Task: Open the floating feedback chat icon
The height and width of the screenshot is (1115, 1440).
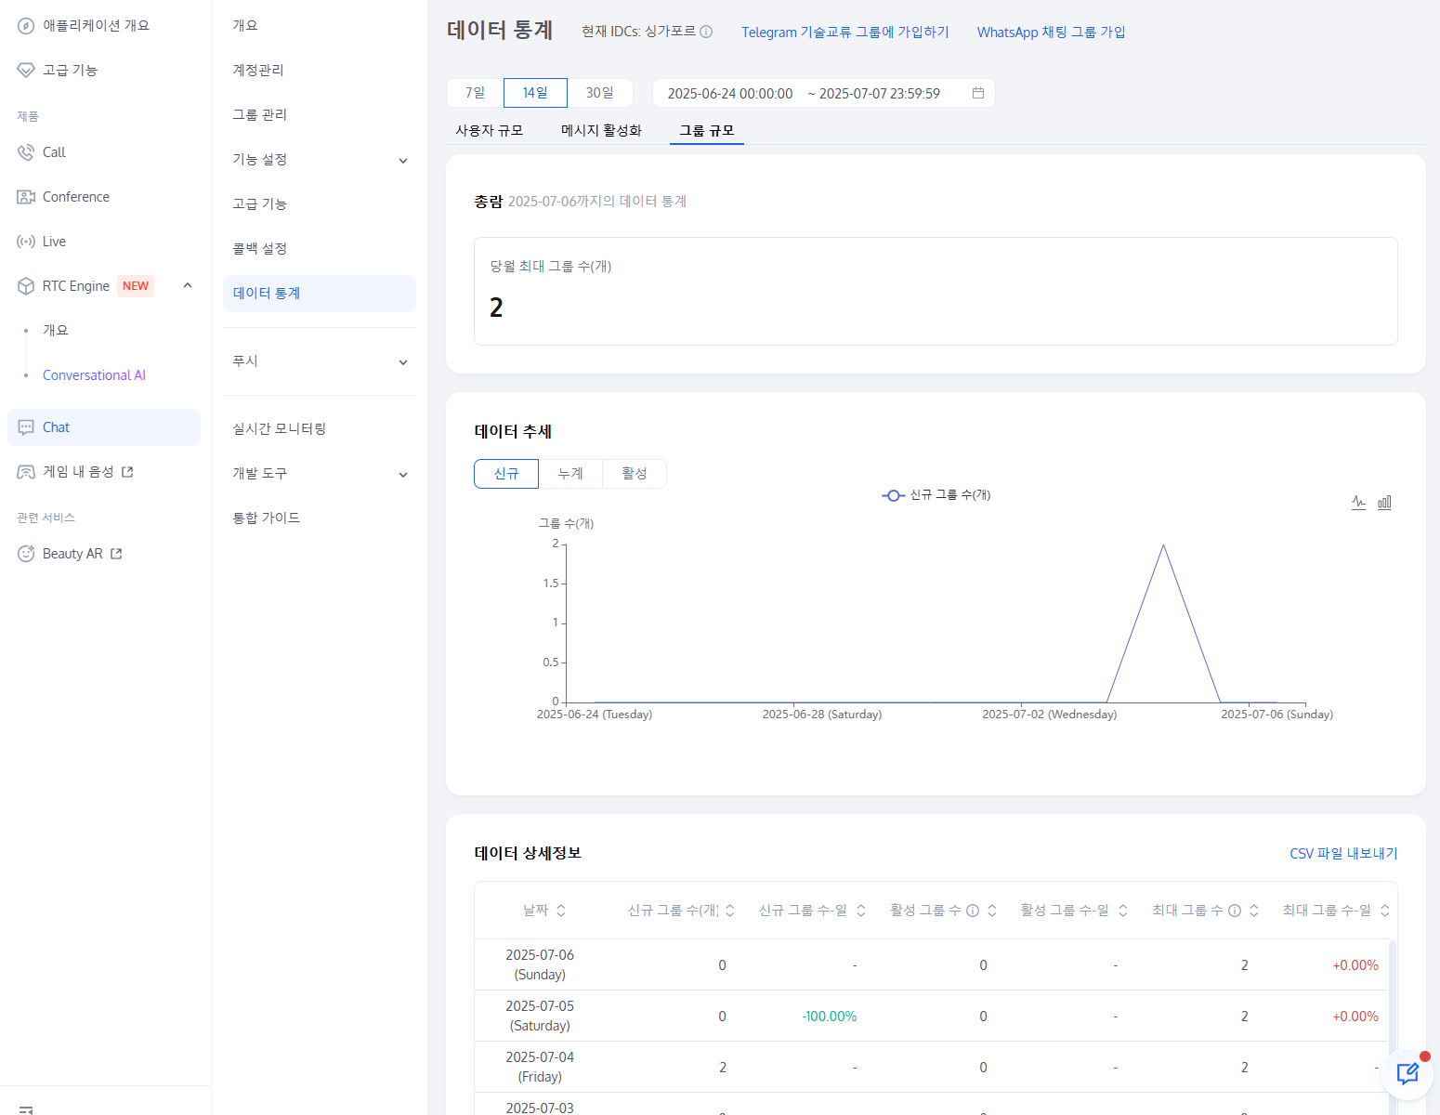Action: [x=1407, y=1074]
